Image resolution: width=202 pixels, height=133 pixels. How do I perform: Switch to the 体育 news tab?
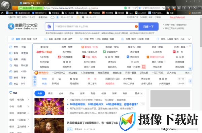click(82, 93)
